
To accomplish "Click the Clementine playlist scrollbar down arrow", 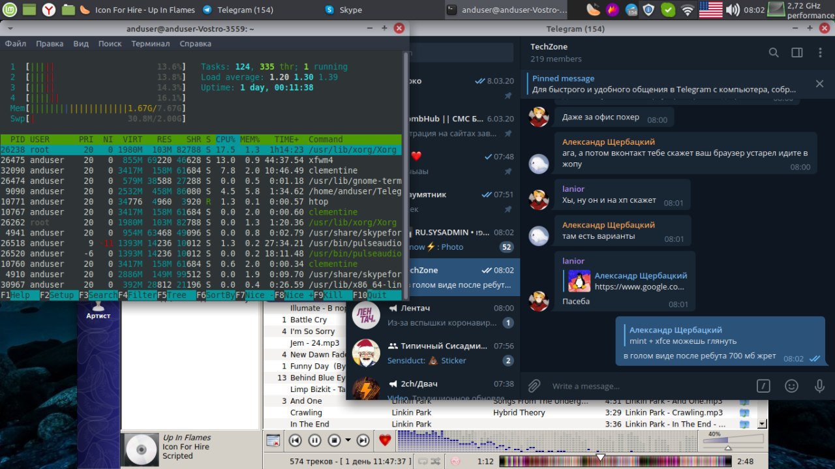I will click(763, 423).
